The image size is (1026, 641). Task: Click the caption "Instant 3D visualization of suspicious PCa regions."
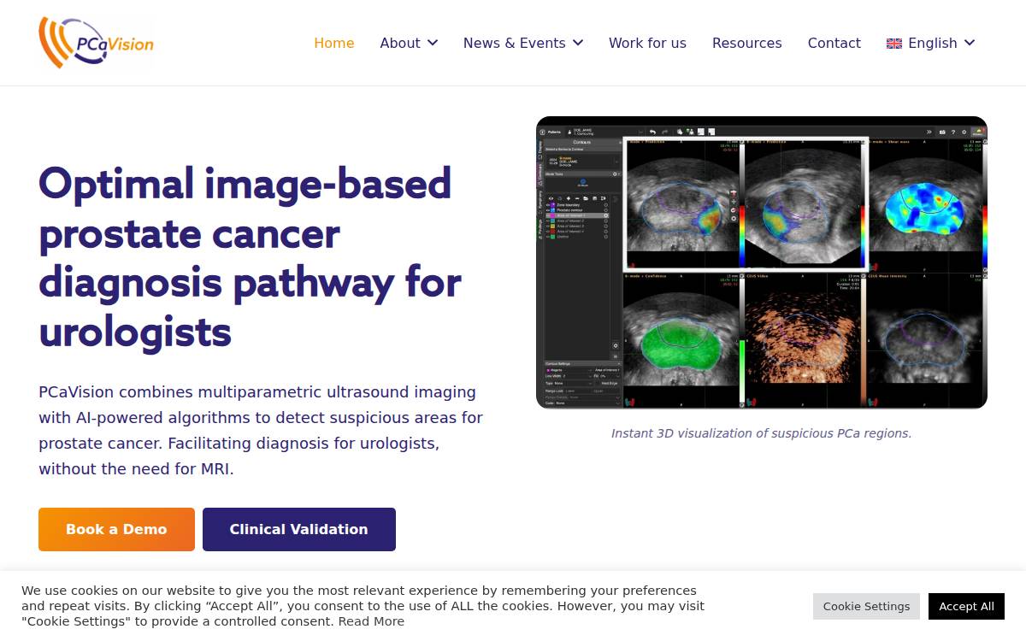[762, 433]
